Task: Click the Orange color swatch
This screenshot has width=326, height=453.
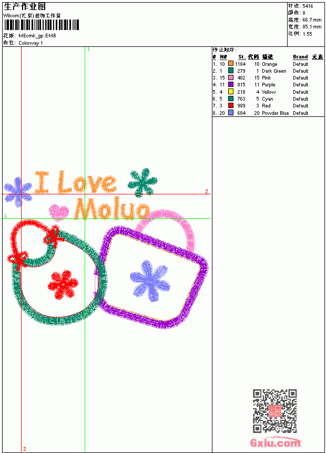Action: tap(231, 63)
